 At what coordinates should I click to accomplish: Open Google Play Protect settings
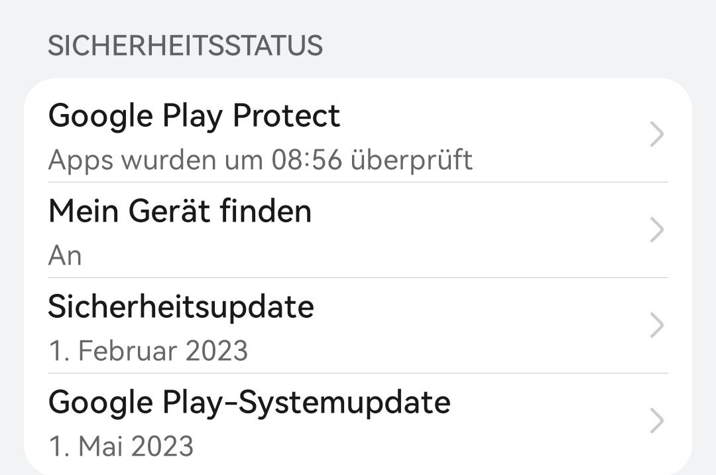tap(194, 116)
